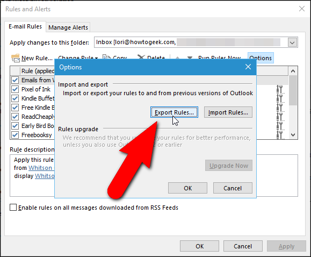
Task: Select the E-mail Rules tab
Action: (x=25, y=26)
